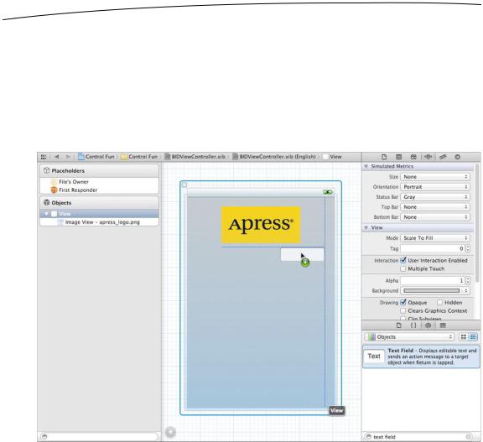Click the File's Owner cube icon
Screen dimensions: 483x442
tap(54, 182)
